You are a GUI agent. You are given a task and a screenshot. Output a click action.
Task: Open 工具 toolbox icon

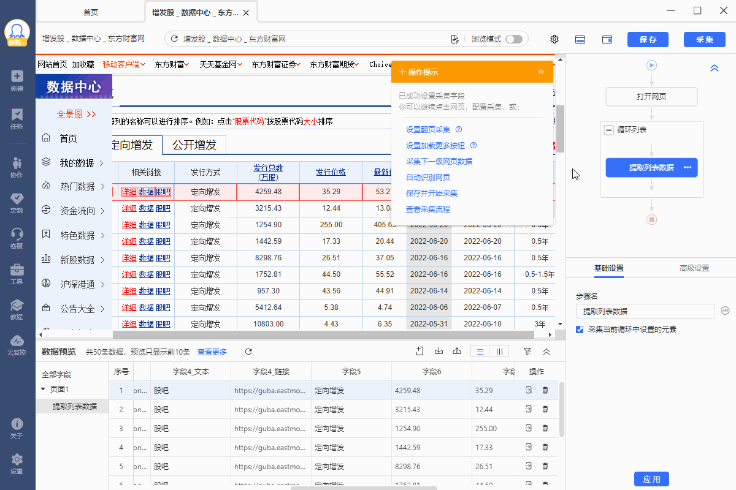(x=17, y=274)
